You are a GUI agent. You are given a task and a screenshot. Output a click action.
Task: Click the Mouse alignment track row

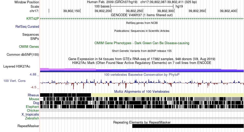[x=142, y=99]
